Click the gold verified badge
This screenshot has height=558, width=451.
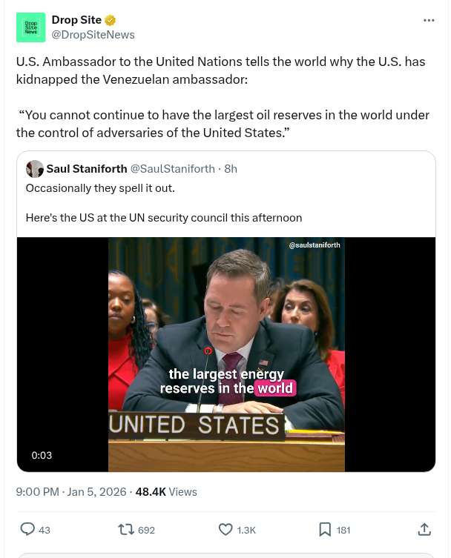(x=111, y=21)
